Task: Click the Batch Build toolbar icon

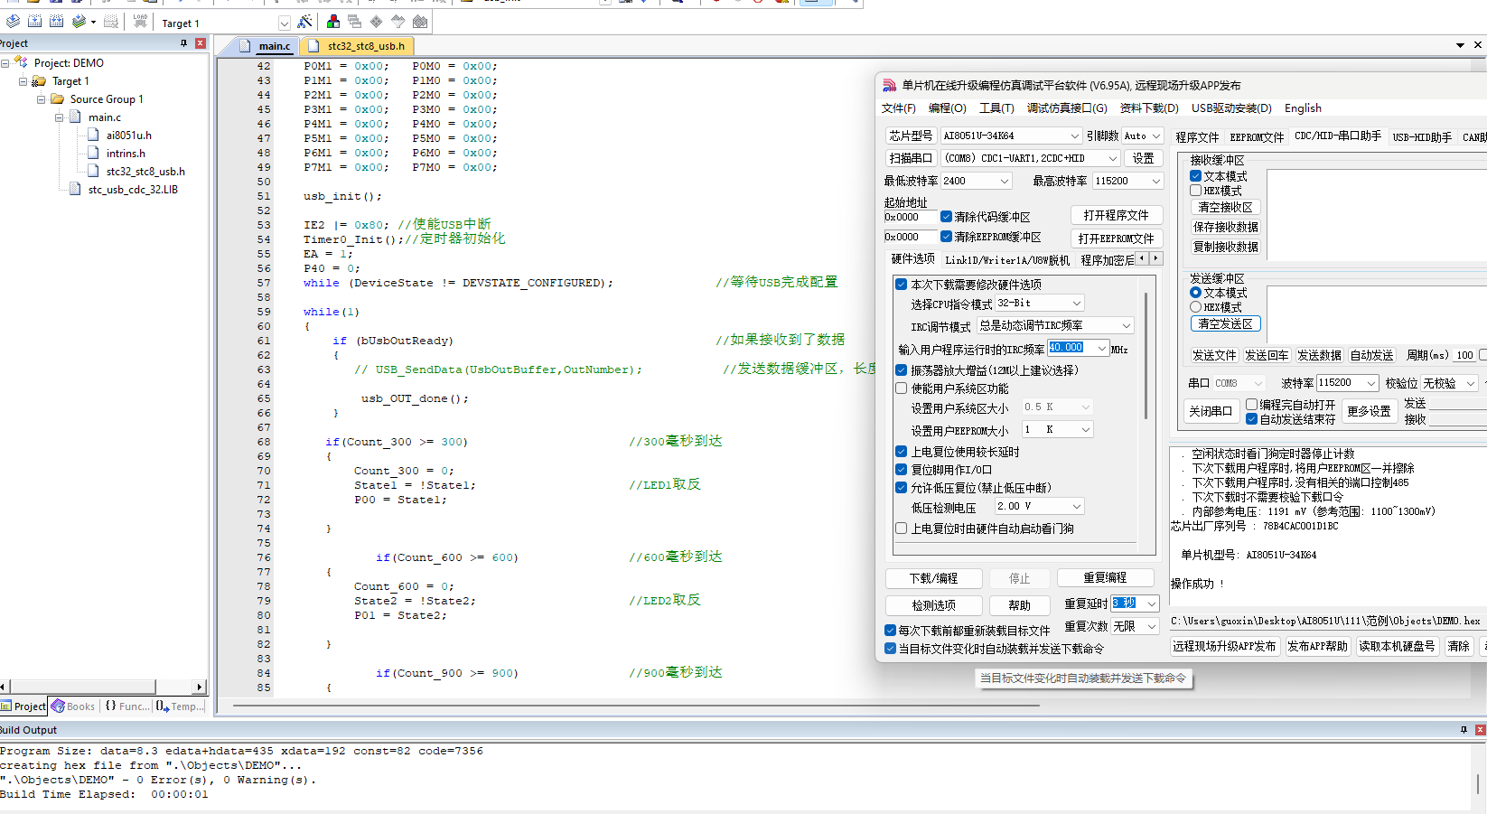Action: coord(80,21)
